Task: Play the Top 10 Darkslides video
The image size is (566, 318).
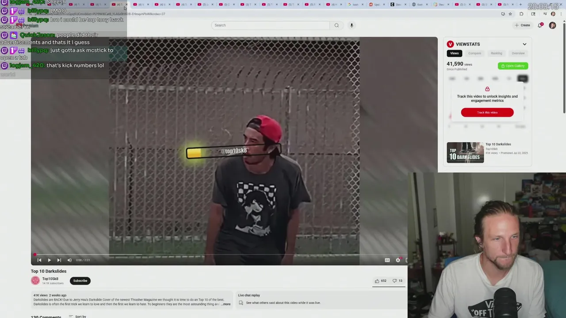Action: point(49,260)
